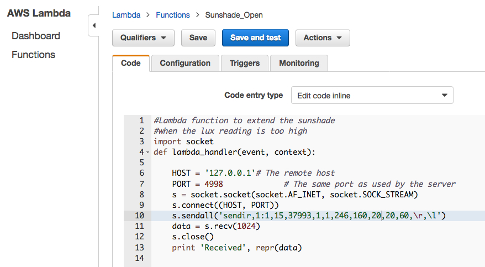Screen dimensions: 485x267
Task: Click empty line 14 in editor
Action: pyautogui.click(x=318, y=258)
